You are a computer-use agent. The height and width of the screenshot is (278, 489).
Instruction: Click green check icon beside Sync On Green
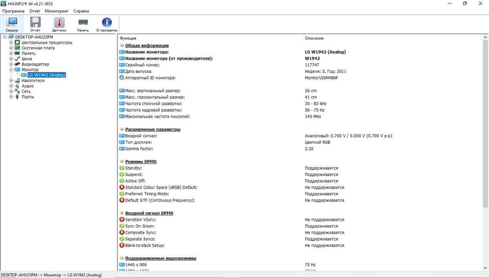point(122,226)
